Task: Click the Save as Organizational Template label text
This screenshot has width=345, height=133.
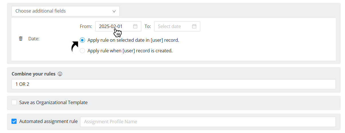Action: [53, 102]
